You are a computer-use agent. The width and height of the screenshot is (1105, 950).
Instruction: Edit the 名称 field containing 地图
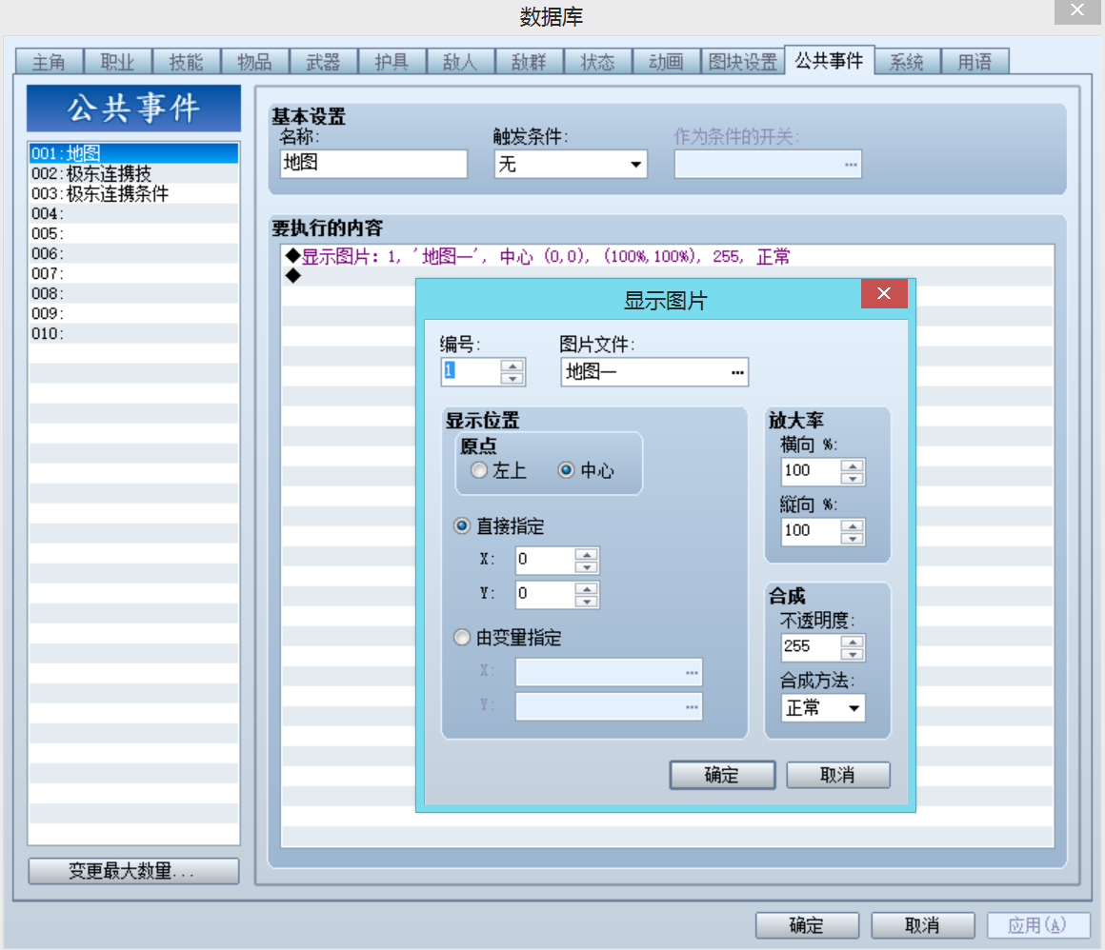click(373, 164)
